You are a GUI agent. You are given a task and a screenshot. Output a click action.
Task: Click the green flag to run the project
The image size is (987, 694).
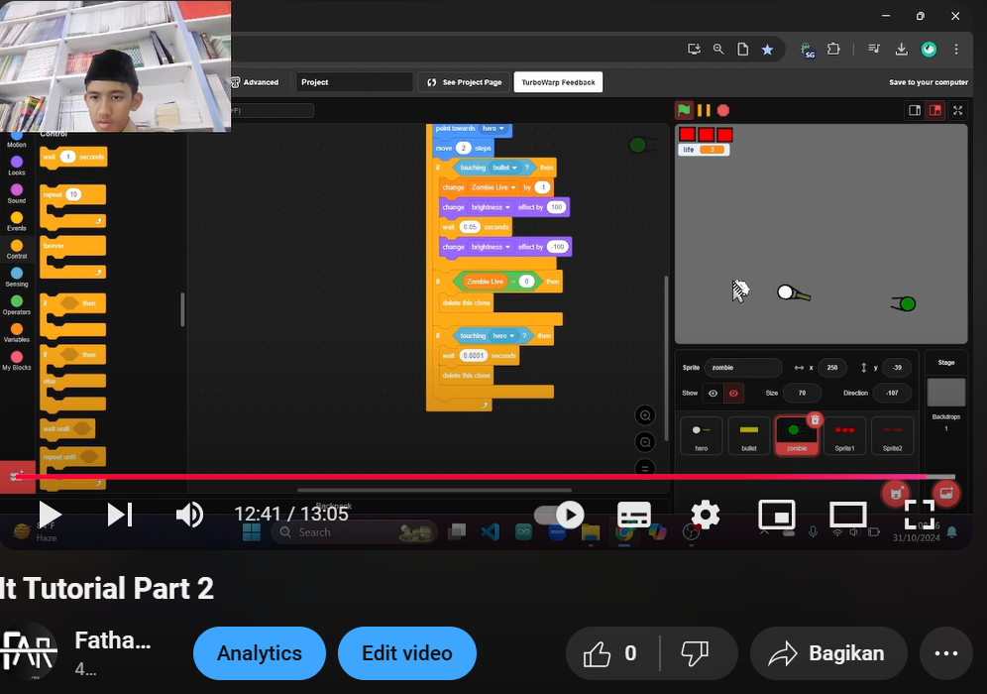684,110
